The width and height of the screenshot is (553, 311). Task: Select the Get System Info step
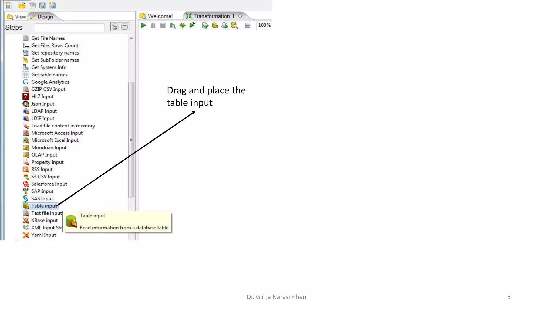pyautogui.click(x=49, y=67)
